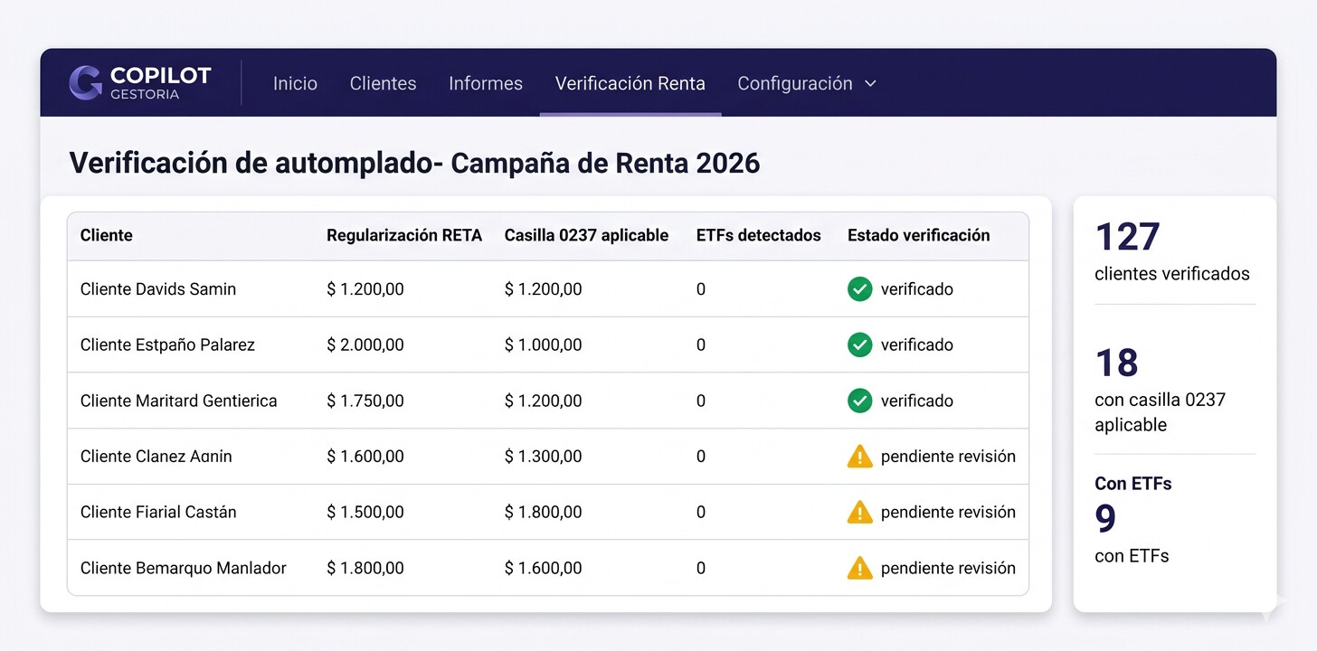Click the Cliente column header
The image size is (1317, 651).
pyautogui.click(x=107, y=235)
